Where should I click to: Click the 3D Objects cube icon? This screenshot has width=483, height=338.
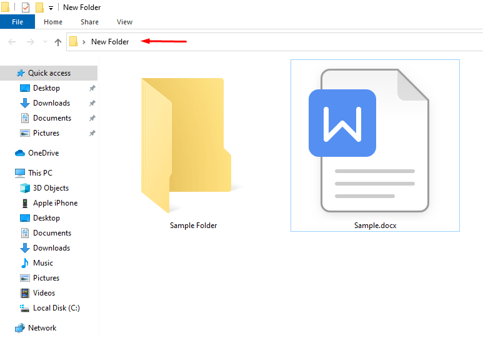[25, 188]
